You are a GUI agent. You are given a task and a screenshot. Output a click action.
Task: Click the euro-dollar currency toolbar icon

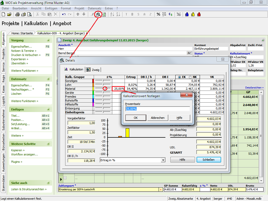pos(170,14)
